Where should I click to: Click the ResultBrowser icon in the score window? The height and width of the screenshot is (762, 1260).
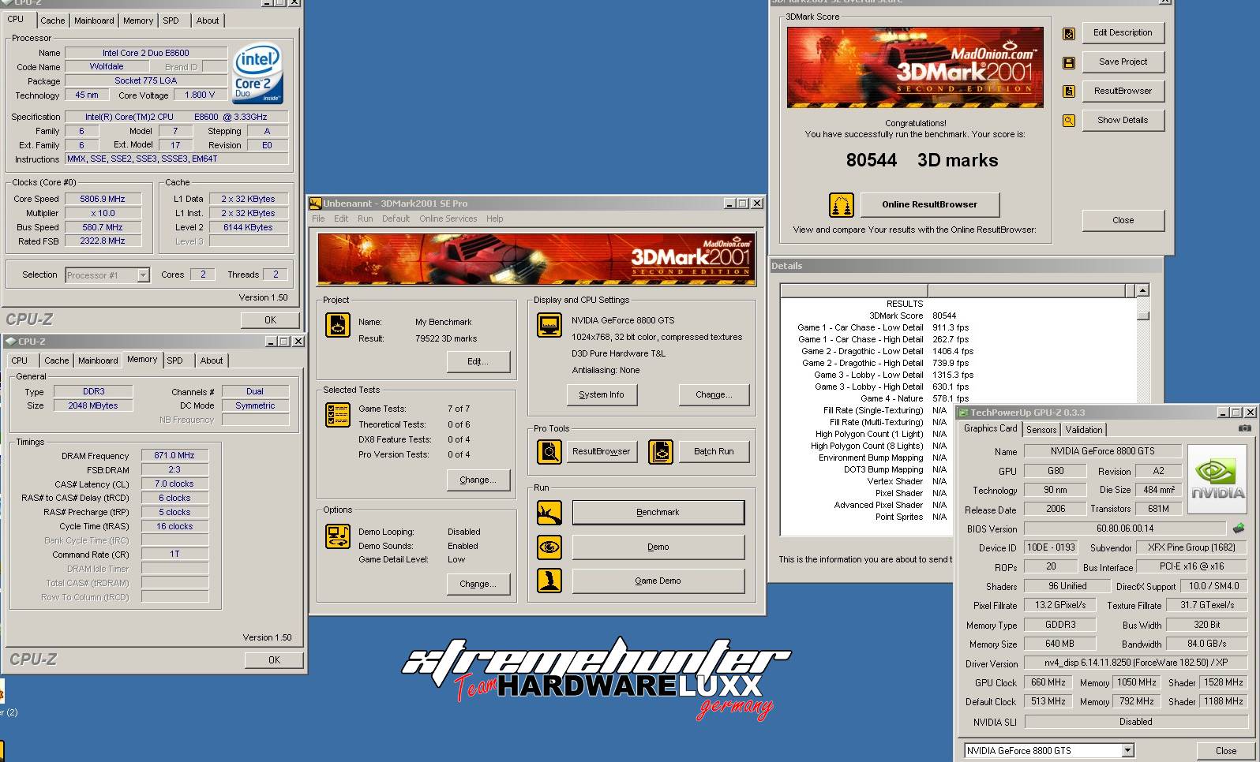1068,92
